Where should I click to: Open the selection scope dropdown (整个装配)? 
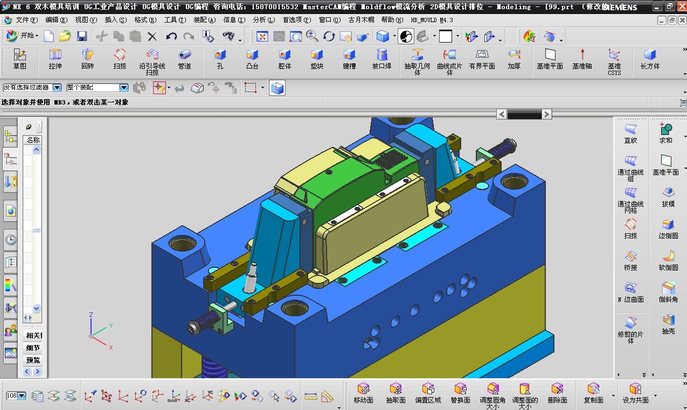123,87
